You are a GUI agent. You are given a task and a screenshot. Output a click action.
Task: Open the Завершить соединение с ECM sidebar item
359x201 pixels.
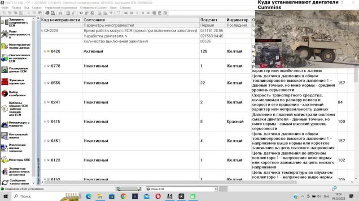[16, 22]
